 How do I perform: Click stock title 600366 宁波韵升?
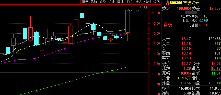[185, 3]
